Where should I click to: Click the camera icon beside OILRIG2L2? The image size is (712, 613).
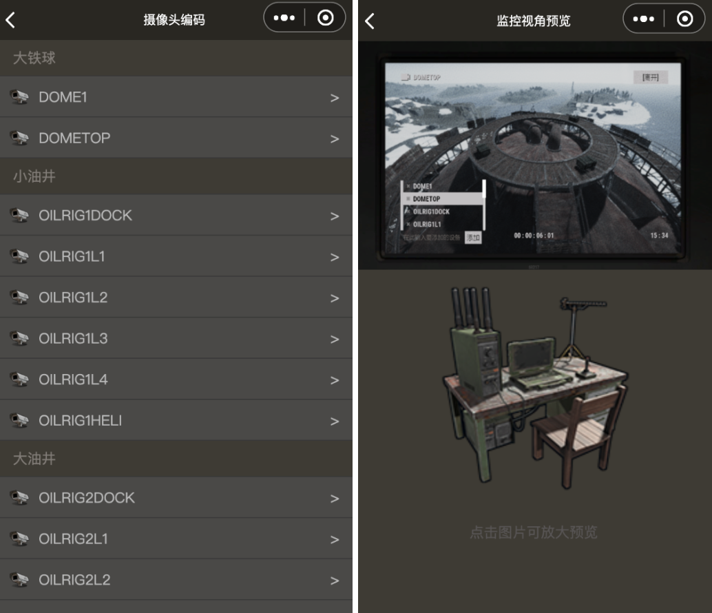pyautogui.click(x=19, y=580)
